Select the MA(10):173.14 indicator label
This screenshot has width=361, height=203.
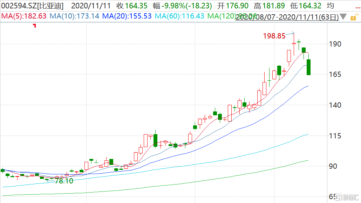click(74, 16)
